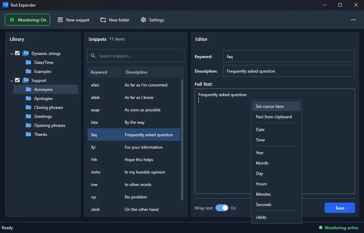Collapse the Support tree node

(x=12, y=81)
